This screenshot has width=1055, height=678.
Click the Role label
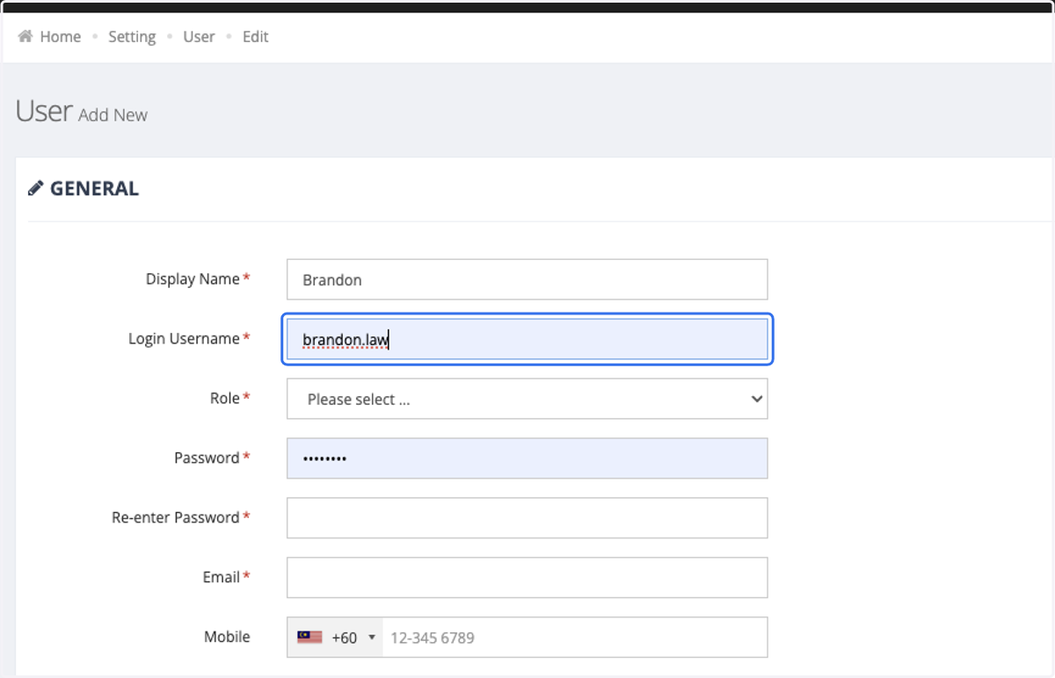(x=225, y=398)
